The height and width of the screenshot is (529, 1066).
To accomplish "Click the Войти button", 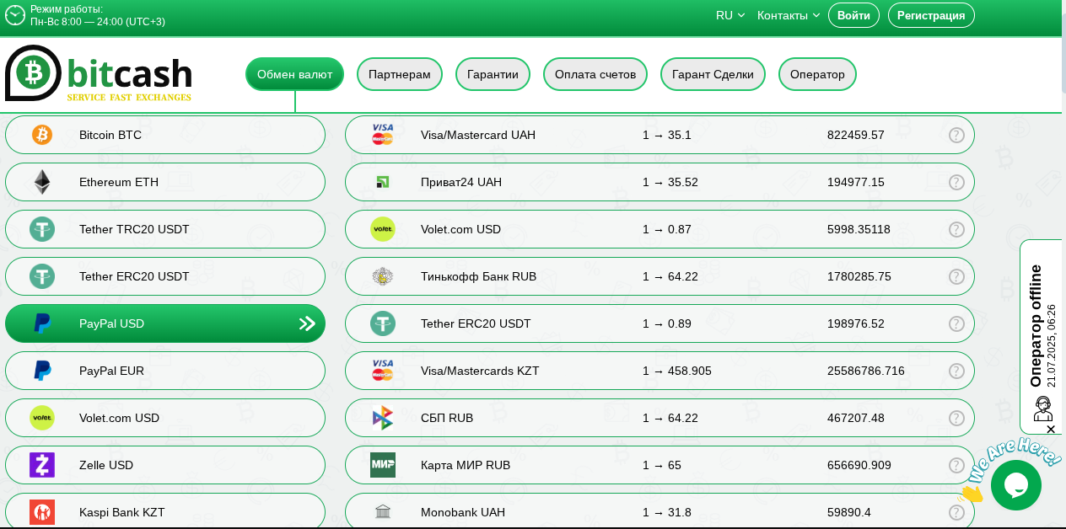I will tap(853, 15).
